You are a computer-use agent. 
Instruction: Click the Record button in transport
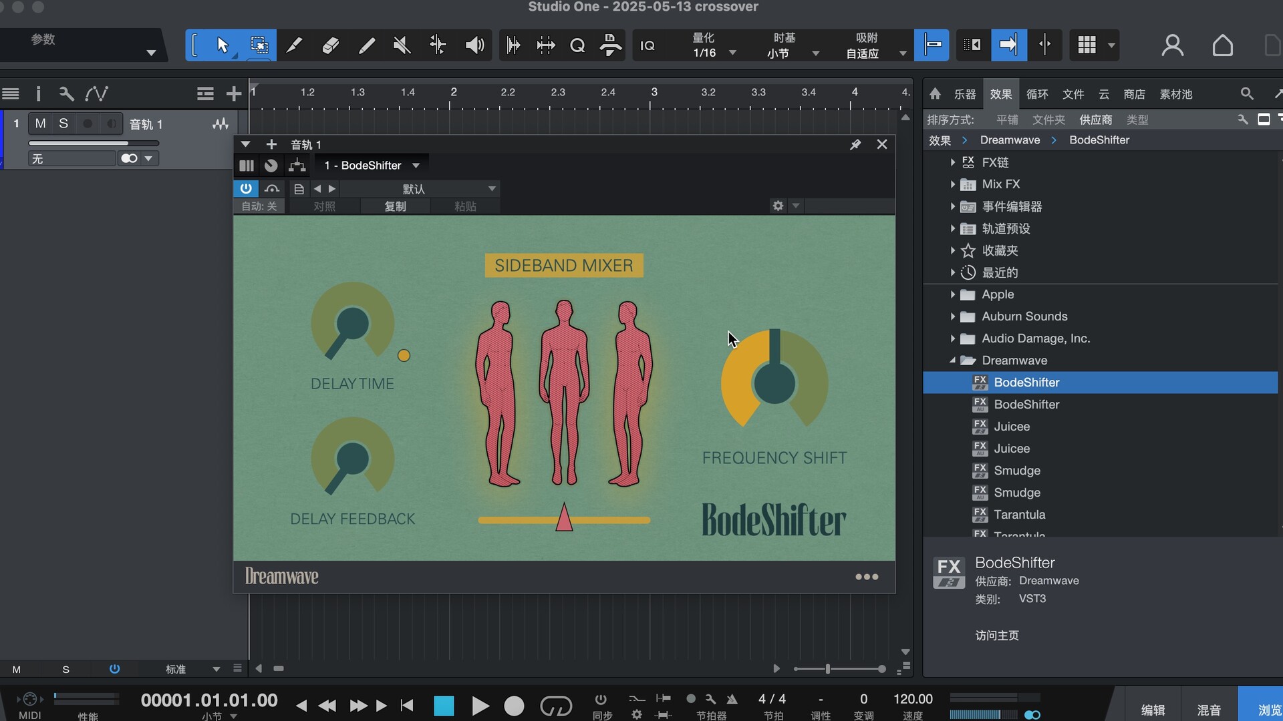click(514, 706)
